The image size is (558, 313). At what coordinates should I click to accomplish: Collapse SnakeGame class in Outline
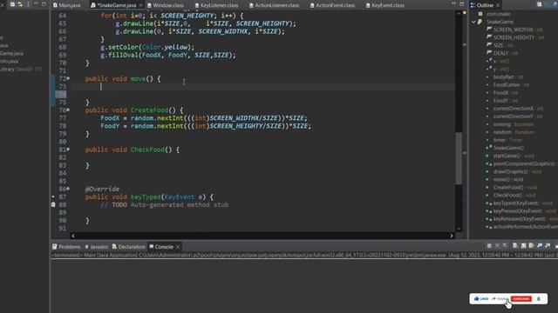[x=473, y=22]
